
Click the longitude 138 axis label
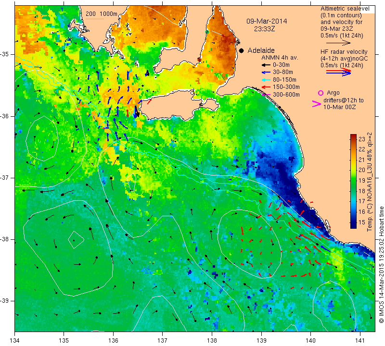click(x=212, y=341)
